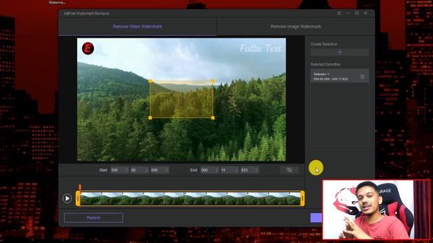Screen dimensions: 433x243
Task: Select the Selection 1 entry
Action: 340,76
